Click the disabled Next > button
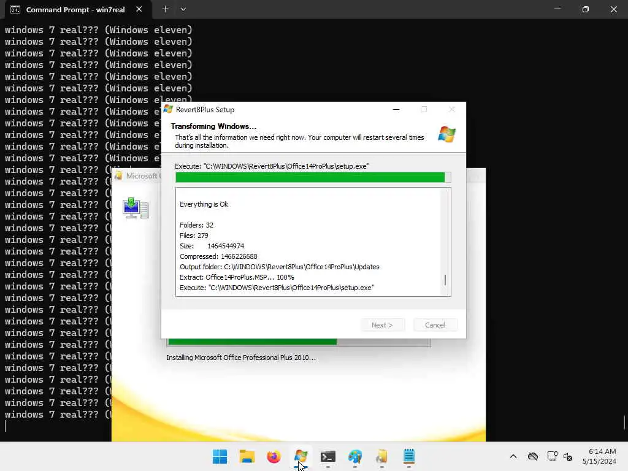The height and width of the screenshot is (471, 628). coord(382,325)
